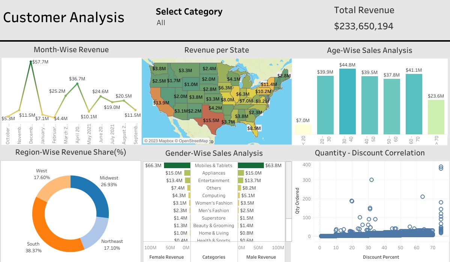Select California labeled $13.9M on map
The width and height of the screenshot is (450, 262).
click(161, 102)
